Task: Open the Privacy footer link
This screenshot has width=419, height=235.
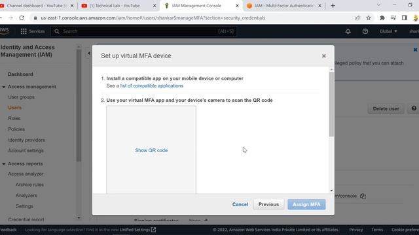Action: (x=356, y=230)
